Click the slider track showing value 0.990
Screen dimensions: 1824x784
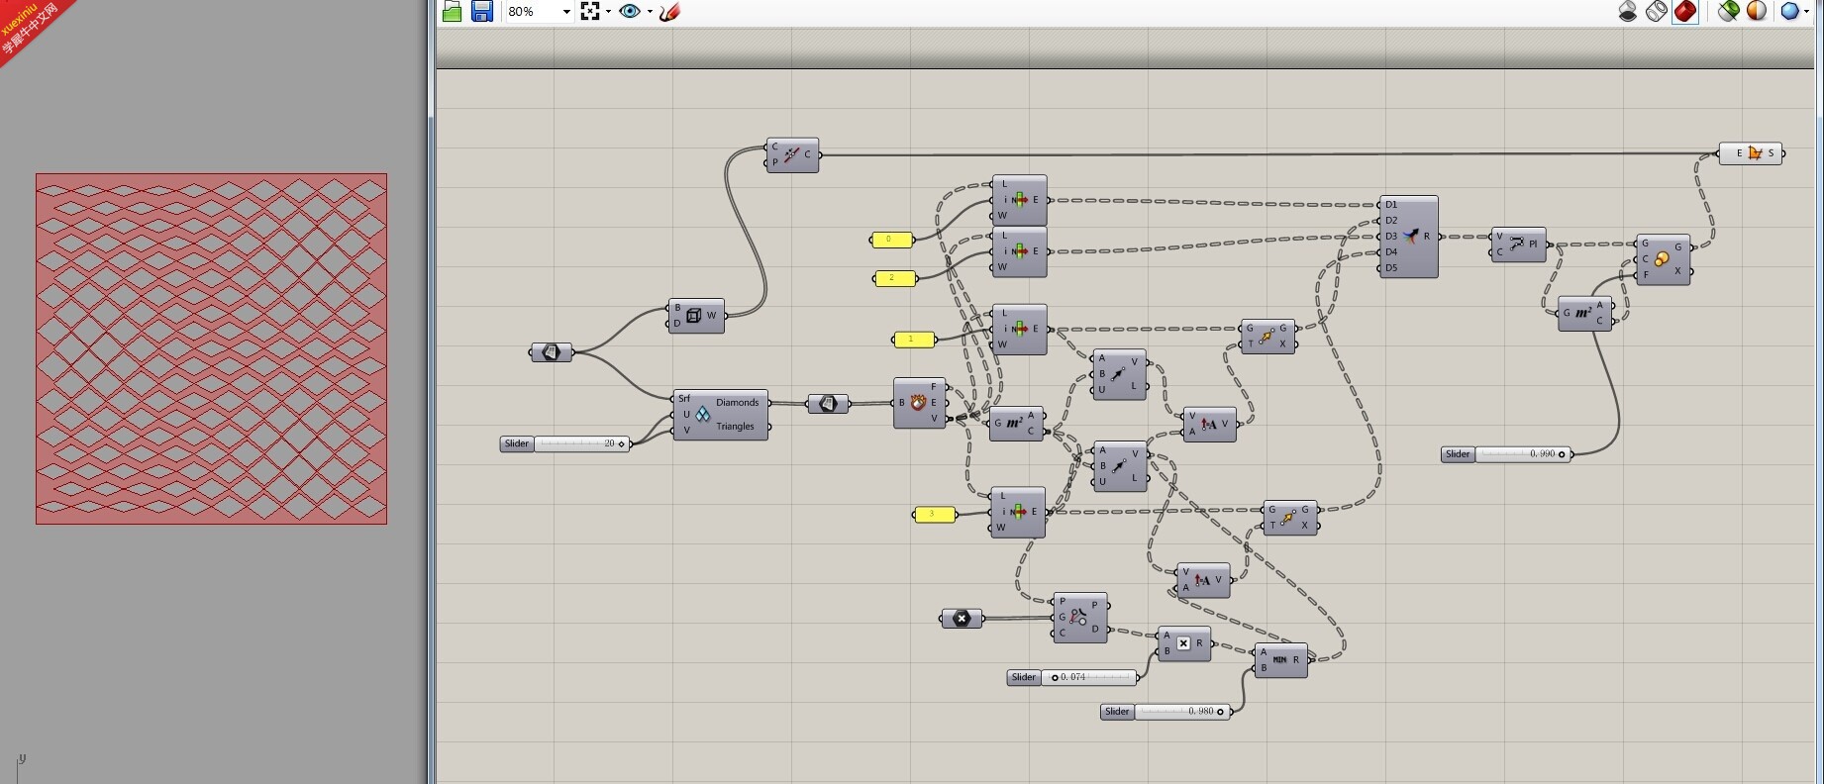[x=1522, y=454]
